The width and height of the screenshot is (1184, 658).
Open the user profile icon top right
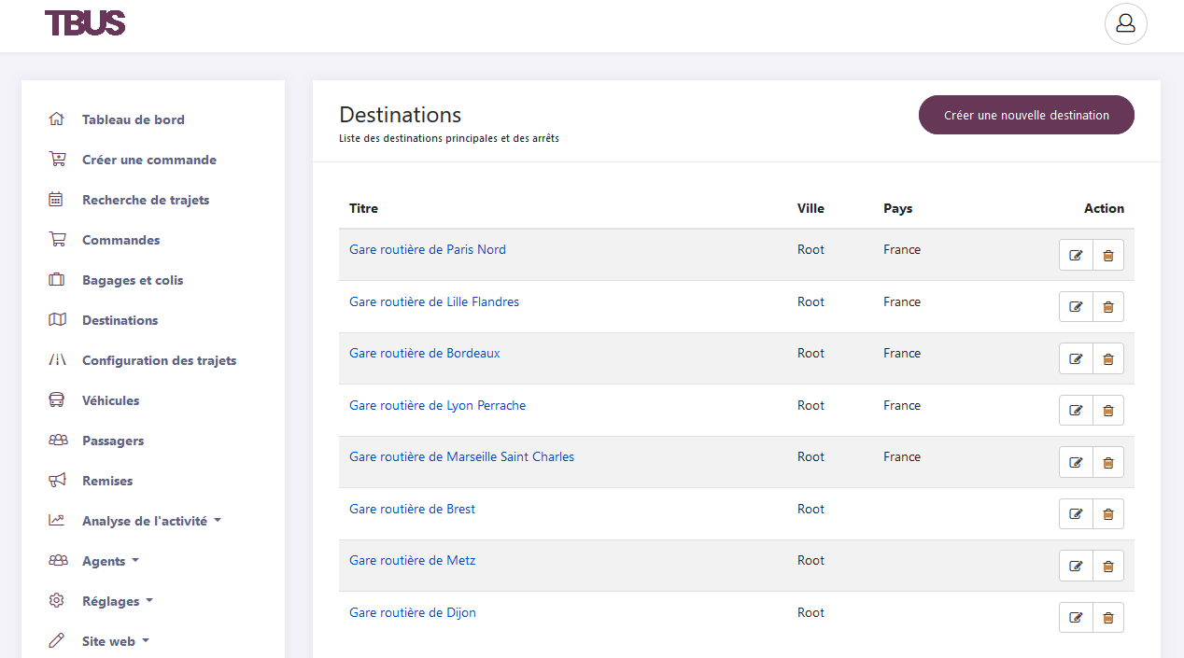tap(1125, 23)
